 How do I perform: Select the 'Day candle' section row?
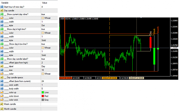click(x=29, y=11)
